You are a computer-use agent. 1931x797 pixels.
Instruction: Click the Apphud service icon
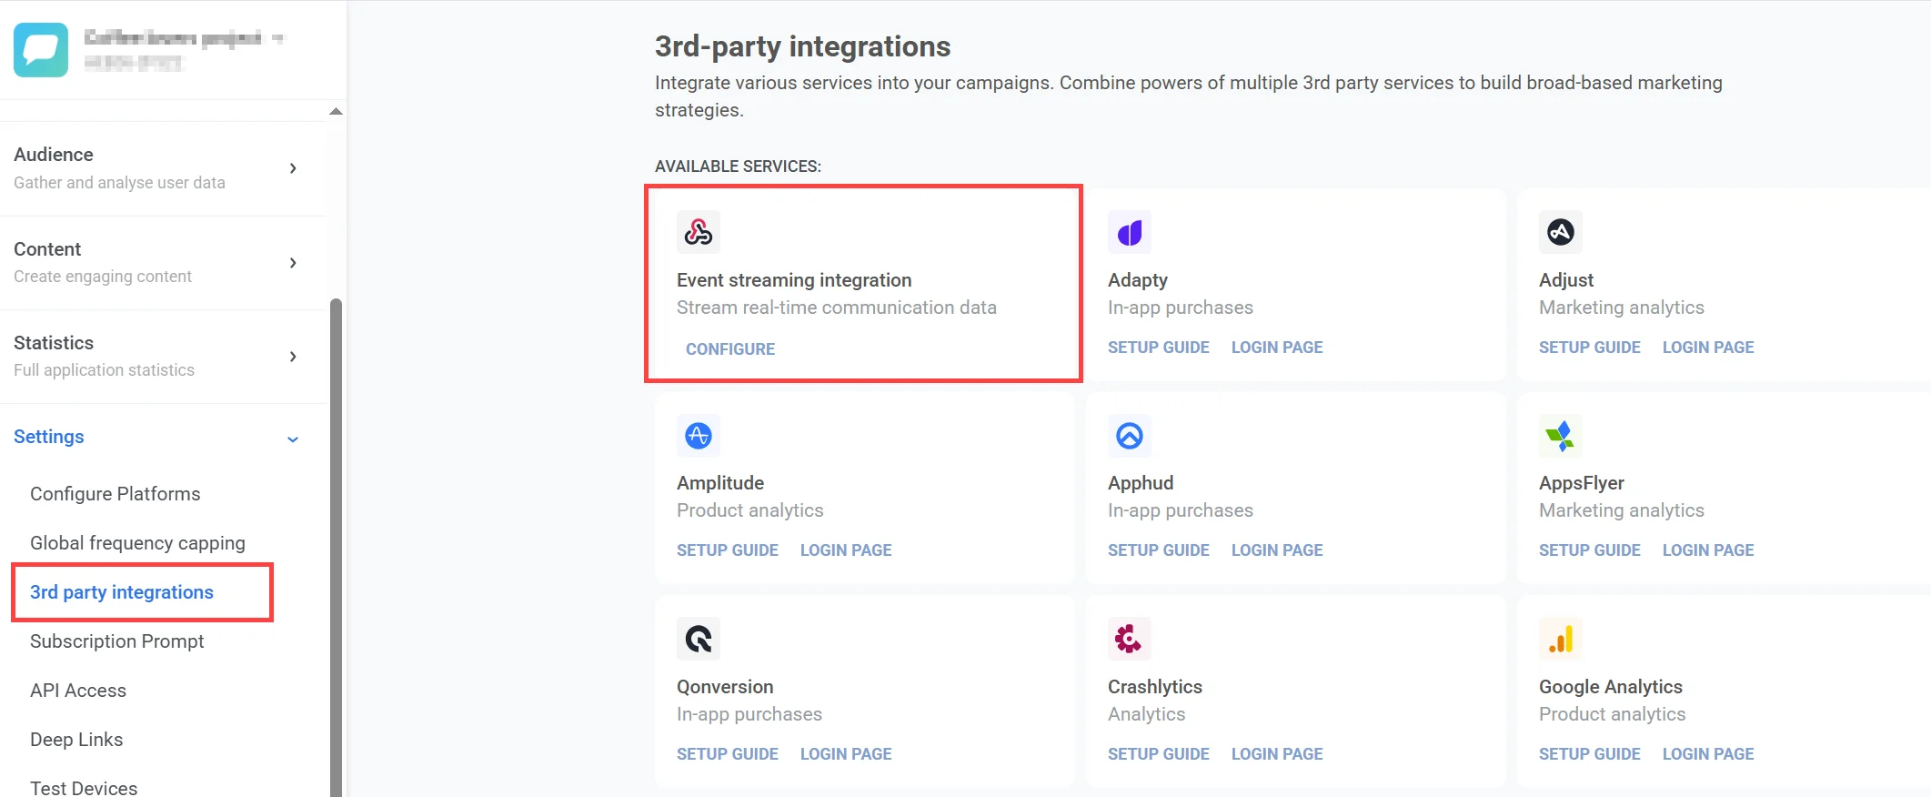point(1130,436)
